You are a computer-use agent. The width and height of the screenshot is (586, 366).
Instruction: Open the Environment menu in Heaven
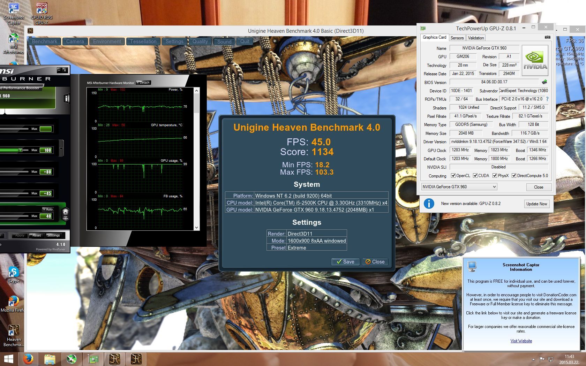(107, 41)
